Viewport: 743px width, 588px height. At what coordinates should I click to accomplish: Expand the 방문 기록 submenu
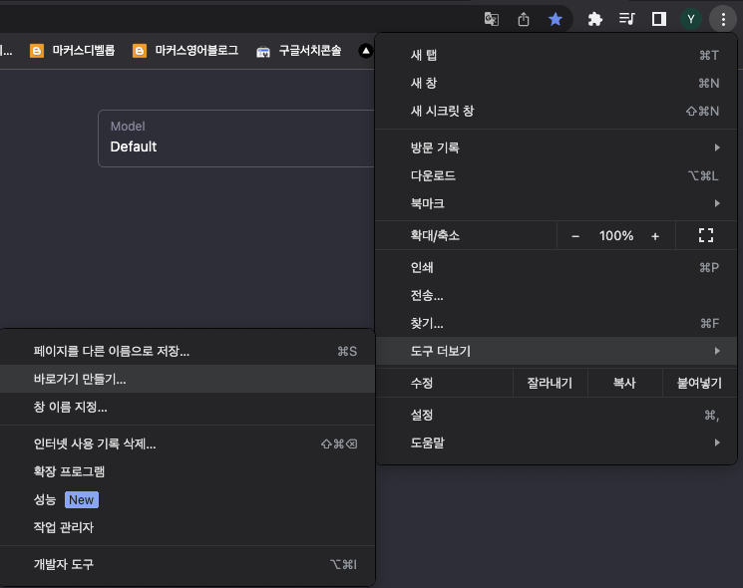pyautogui.click(x=557, y=147)
